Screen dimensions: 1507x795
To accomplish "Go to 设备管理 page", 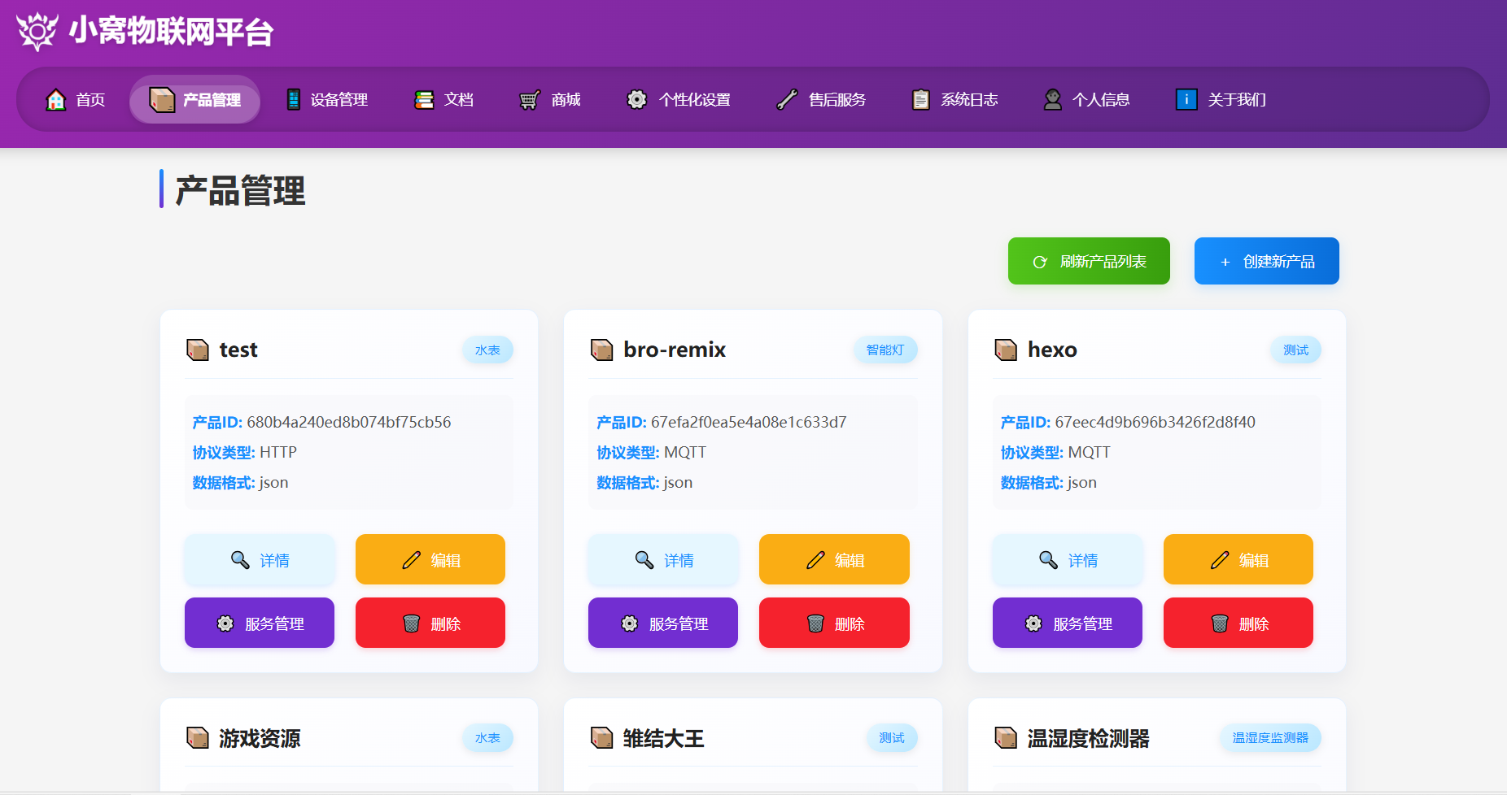I will coord(327,99).
